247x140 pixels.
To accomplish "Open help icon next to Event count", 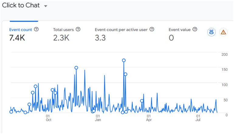I will click(36, 29).
